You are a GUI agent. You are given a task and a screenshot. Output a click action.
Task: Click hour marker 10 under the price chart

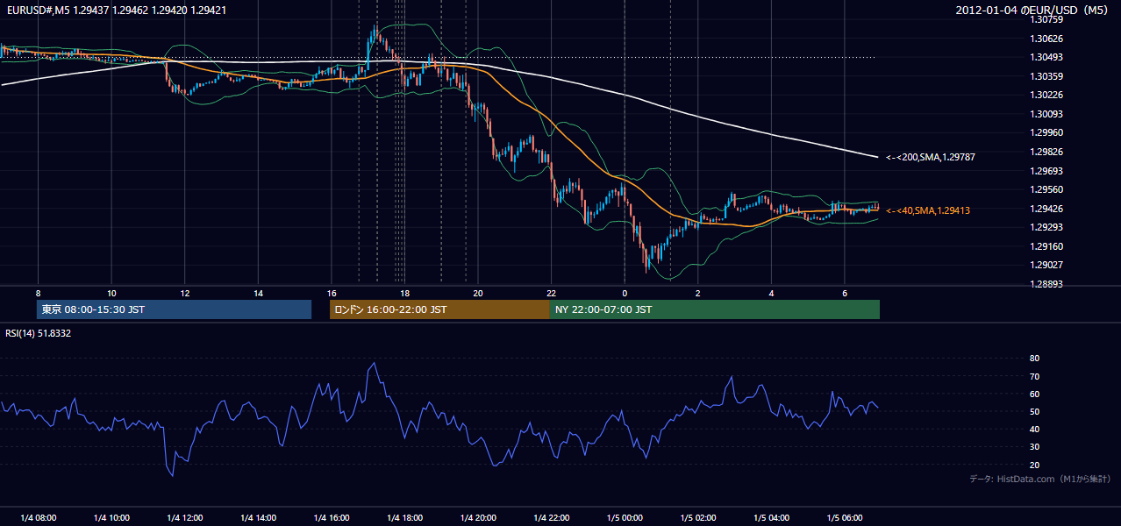111,293
